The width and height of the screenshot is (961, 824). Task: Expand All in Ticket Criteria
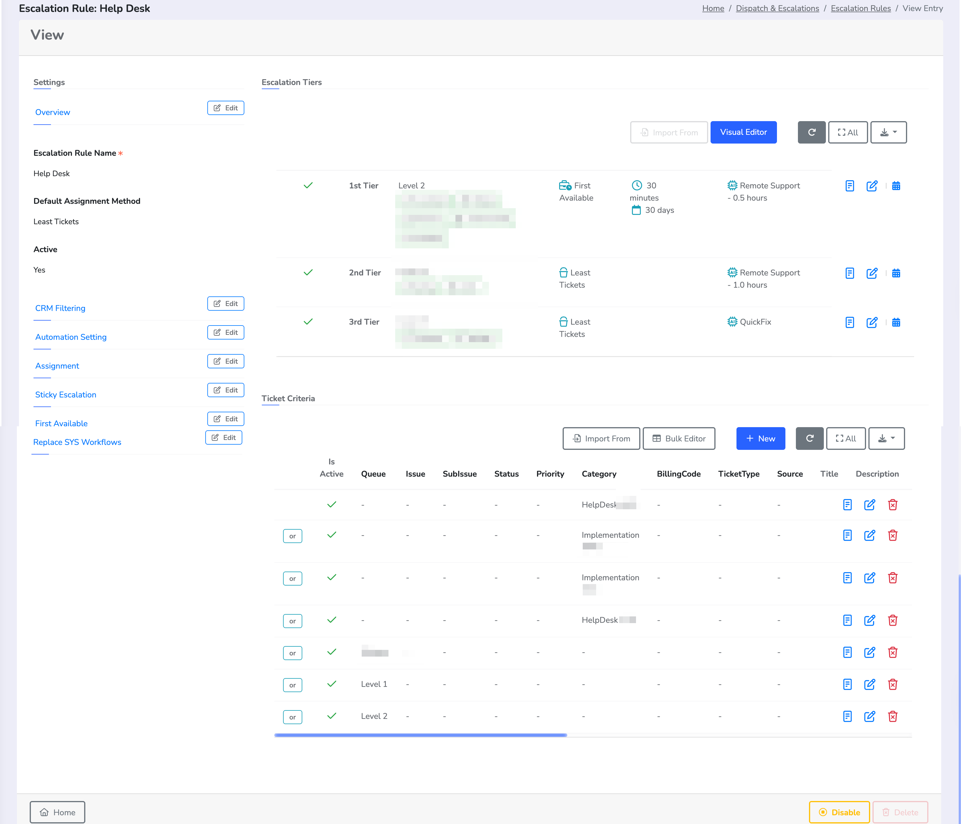pyautogui.click(x=845, y=439)
